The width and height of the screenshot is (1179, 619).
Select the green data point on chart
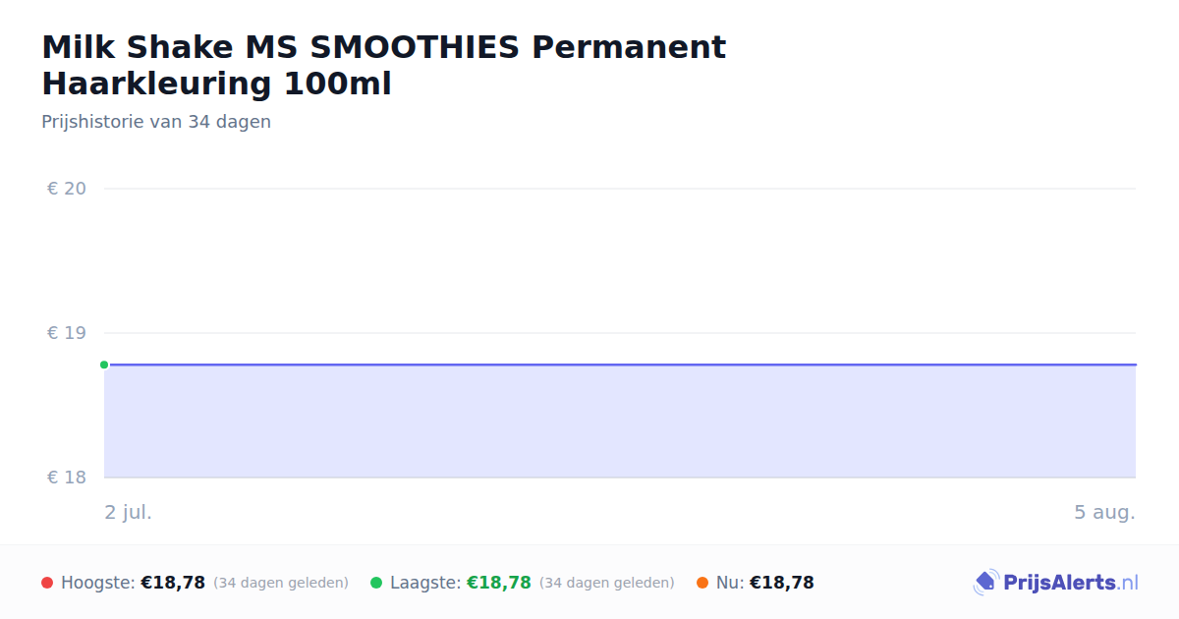pos(104,365)
